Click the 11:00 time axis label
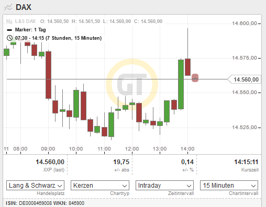266x207 pixels. pyautogui.click(x=104, y=149)
